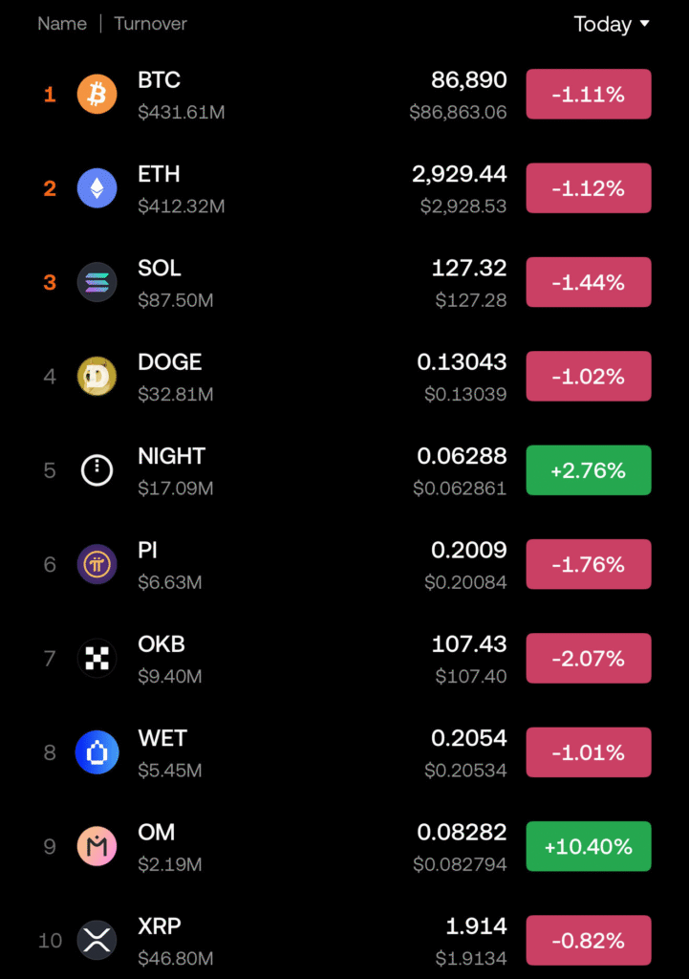Click the Pi Network coin icon
Image resolution: width=689 pixels, height=979 pixels.
coord(97,564)
